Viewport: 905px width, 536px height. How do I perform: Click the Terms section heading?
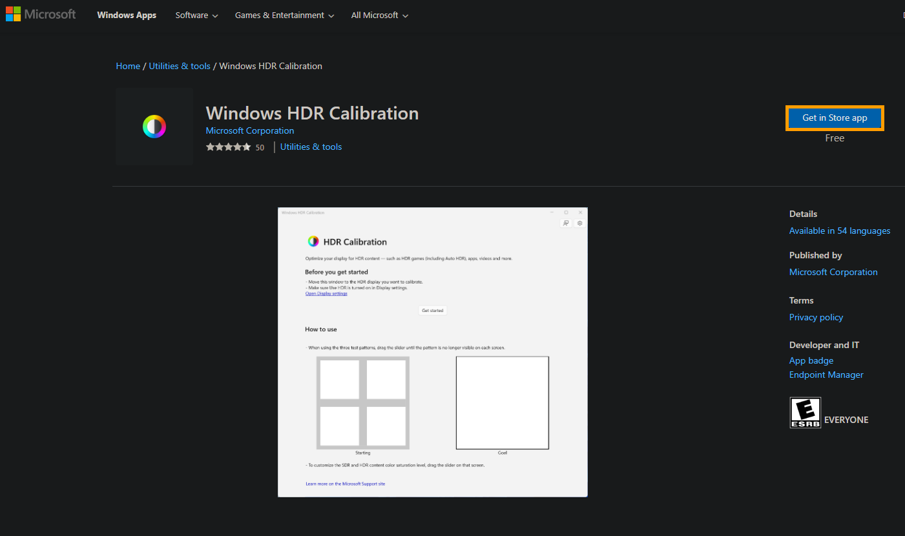tap(801, 300)
